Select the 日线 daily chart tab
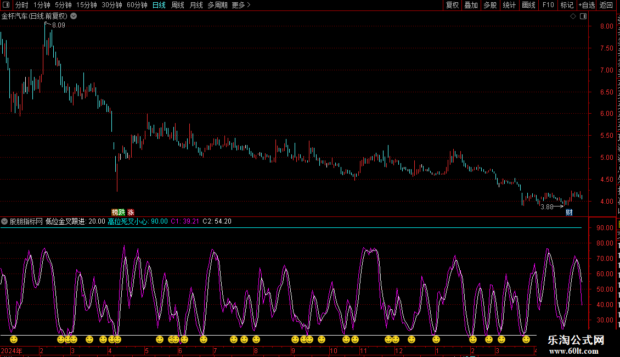Screen dimensions: 620x357 tap(159, 5)
